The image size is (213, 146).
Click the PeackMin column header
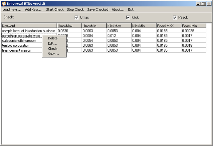tap(193, 26)
